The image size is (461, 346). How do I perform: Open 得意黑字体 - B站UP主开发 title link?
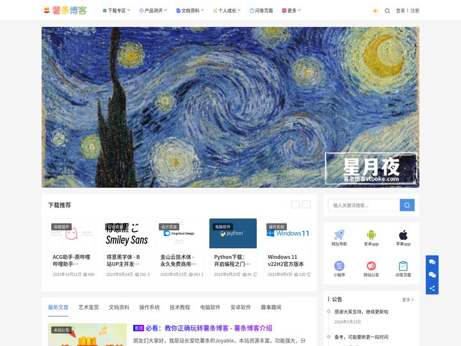click(x=123, y=260)
